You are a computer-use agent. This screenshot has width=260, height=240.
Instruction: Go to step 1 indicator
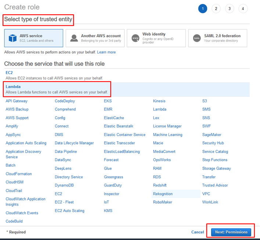pos(203,8)
